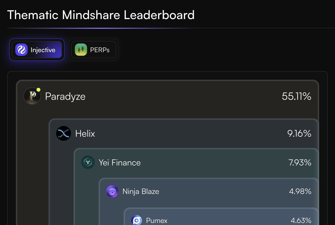335x225 pixels.
Task: Click Paradyze 55.11% mindshare value
Action: pyautogui.click(x=296, y=96)
